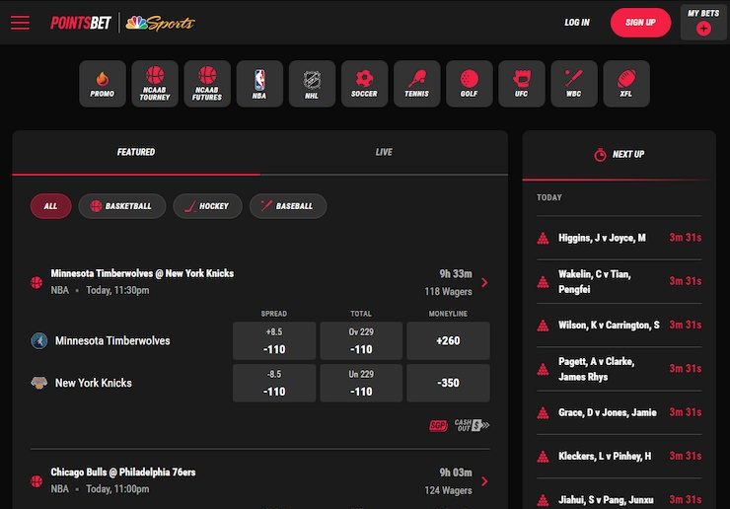Click the SGP badge icon

(x=438, y=425)
